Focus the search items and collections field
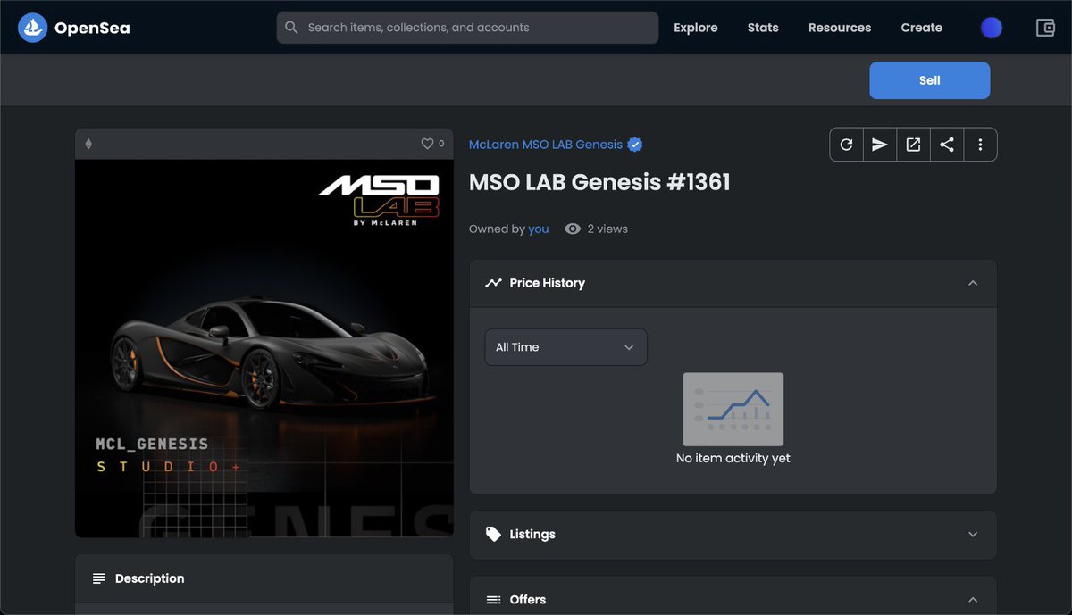This screenshot has height=615, width=1072. 467,28
